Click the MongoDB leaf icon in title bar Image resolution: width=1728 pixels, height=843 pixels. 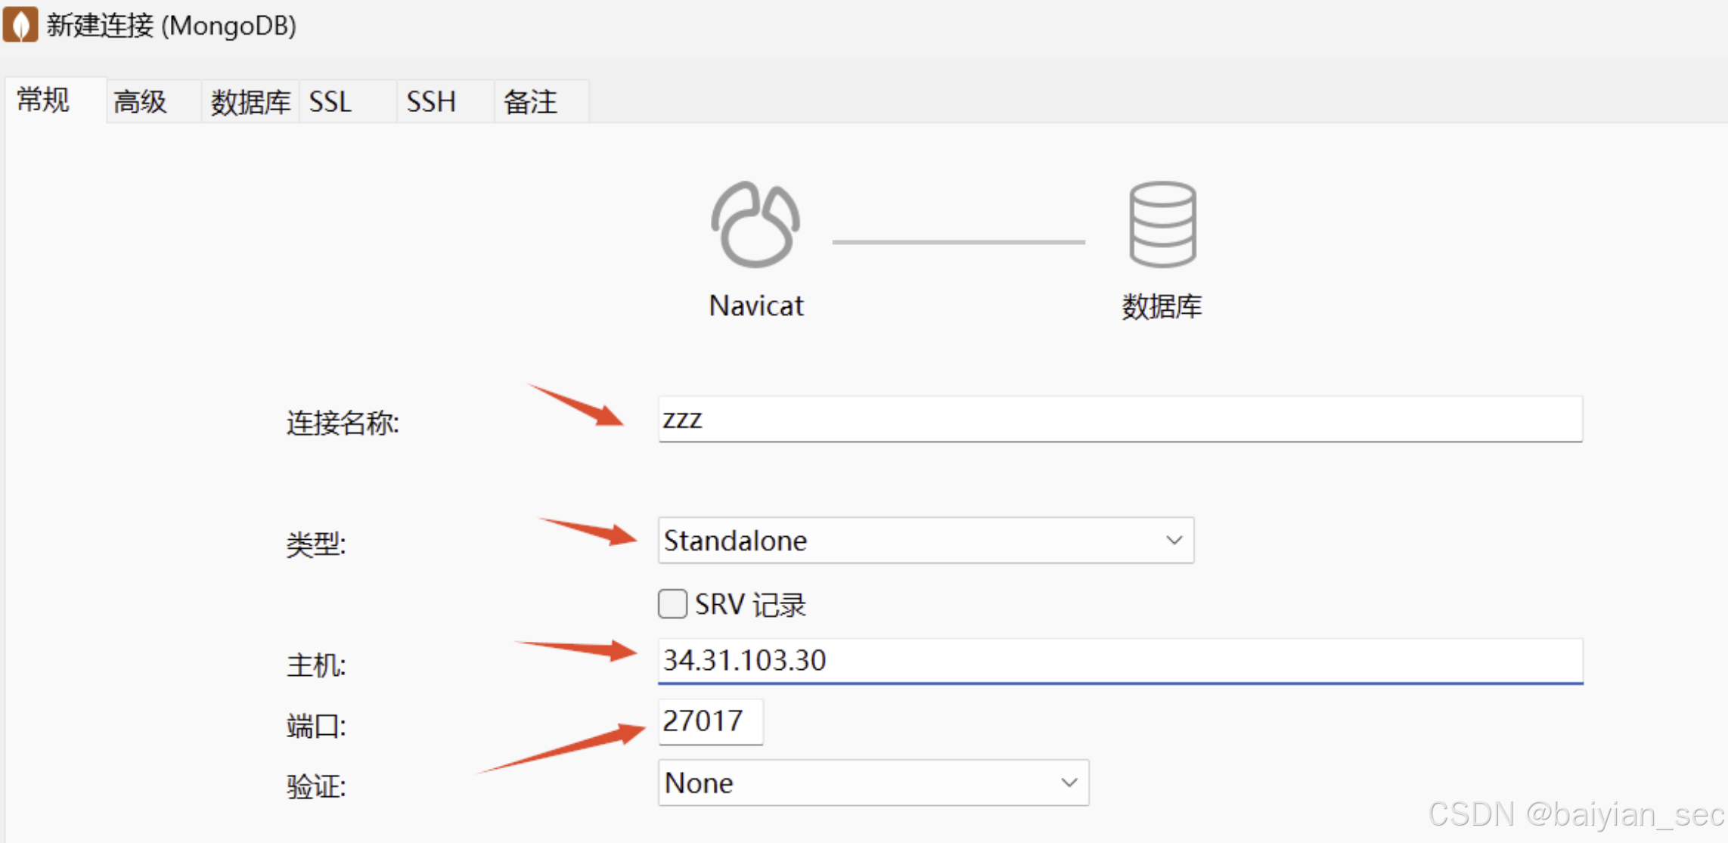pyautogui.click(x=20, y=24)
